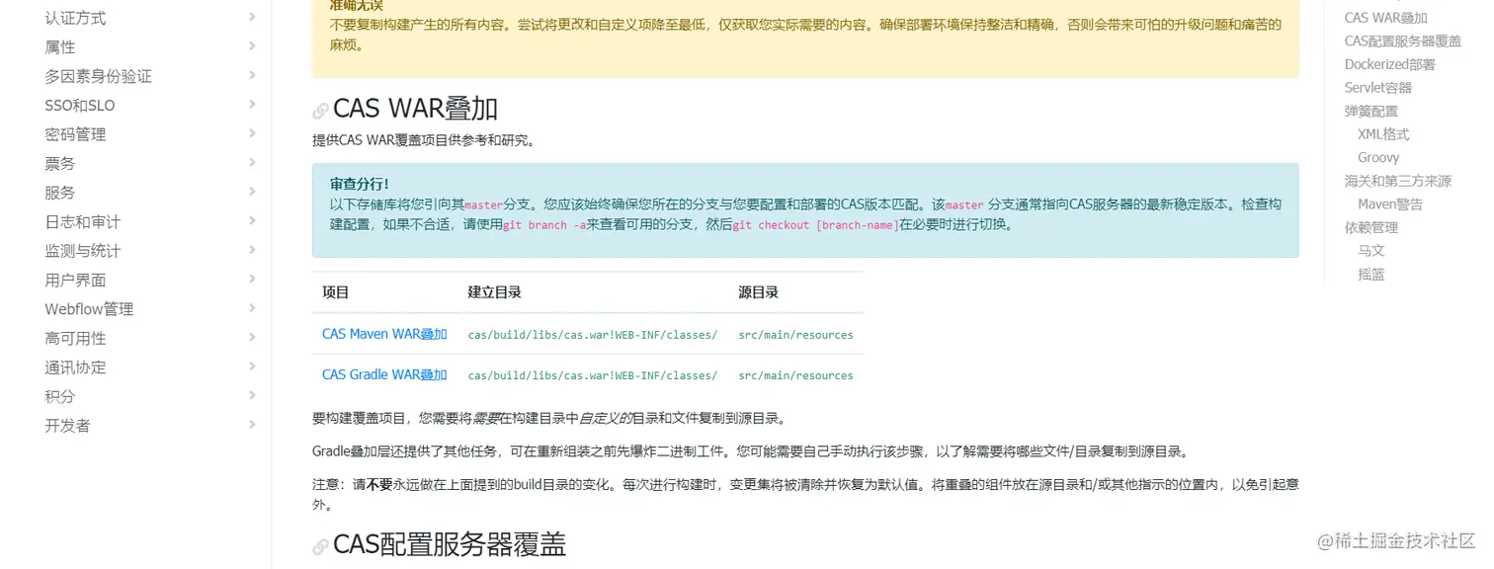Click build path in CAS Gradle WAR row
1494x569 pixels.
(593, 375)
